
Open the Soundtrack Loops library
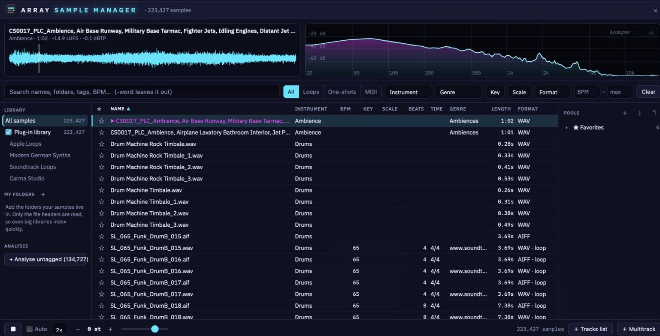point(33,167)
